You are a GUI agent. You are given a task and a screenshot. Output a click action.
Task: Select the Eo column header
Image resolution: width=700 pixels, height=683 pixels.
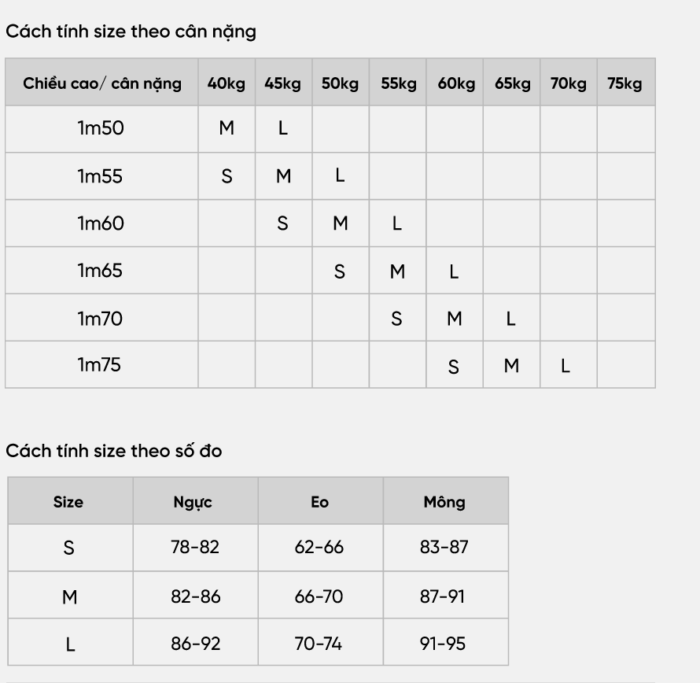[x=321, y=501]
